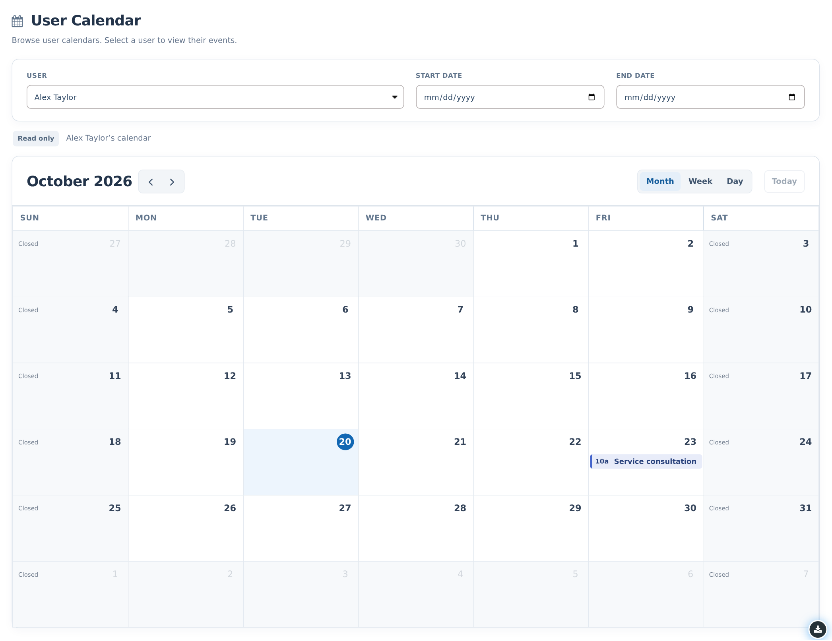Click the SUN column header
This screenshot has height=641, width=832.
(29, 218)
